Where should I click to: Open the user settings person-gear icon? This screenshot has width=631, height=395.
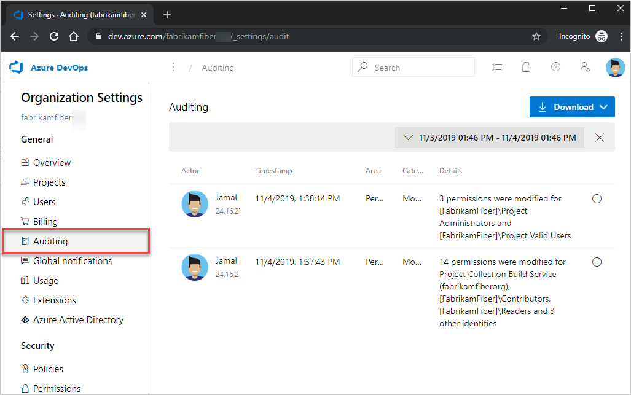click(x=585, y=67)
